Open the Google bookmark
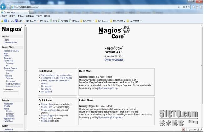 click(9, 21)
